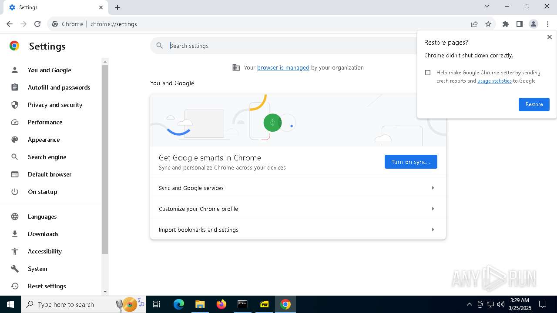Click the forward navigation arrow

click(23, 24)
